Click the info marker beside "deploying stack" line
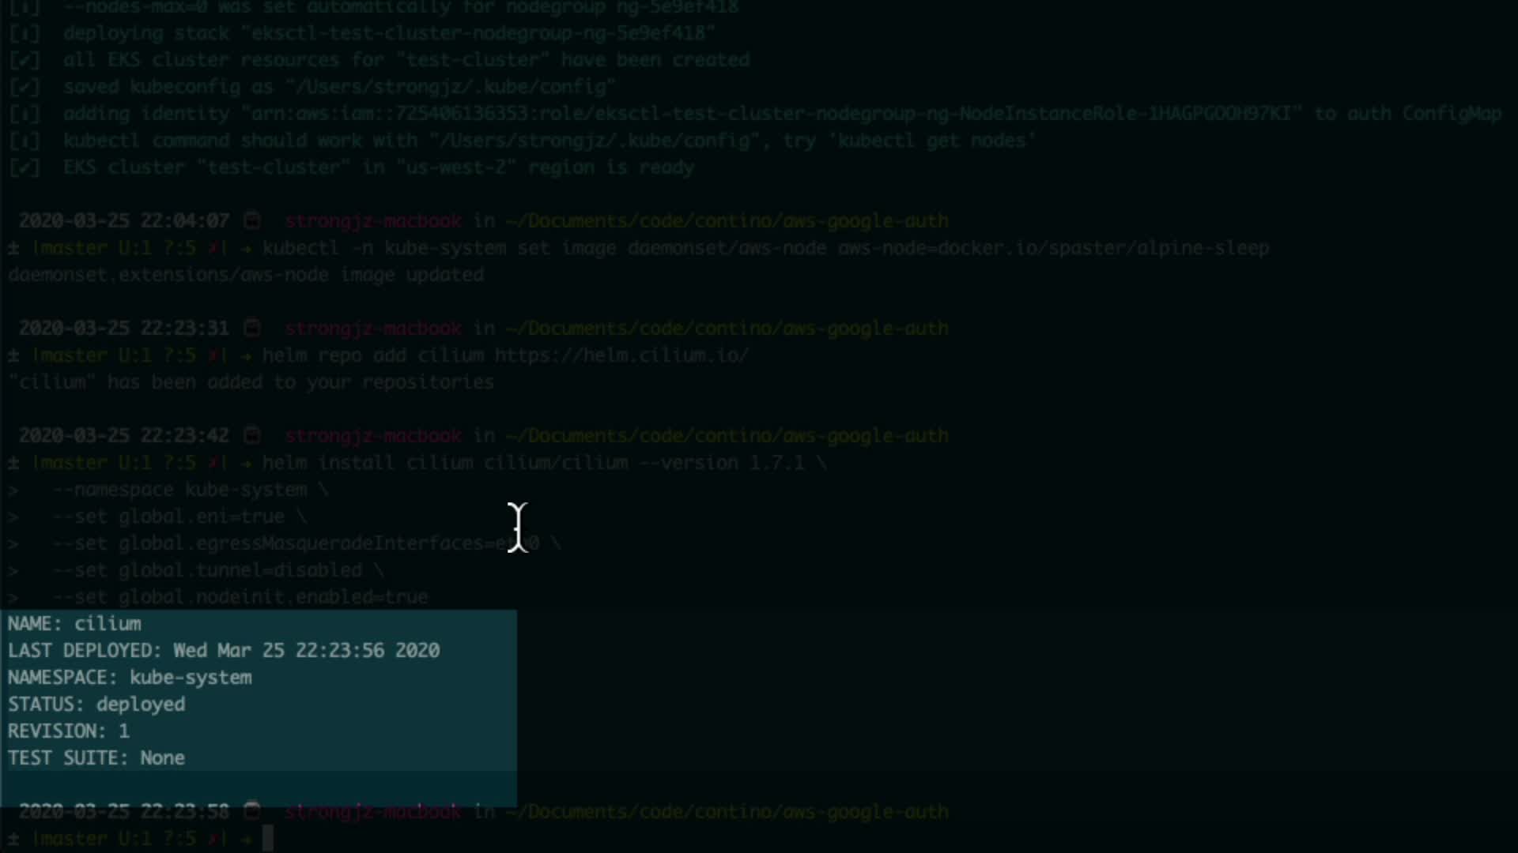This screenshot has width=1518, height=853. coord(24,33)
